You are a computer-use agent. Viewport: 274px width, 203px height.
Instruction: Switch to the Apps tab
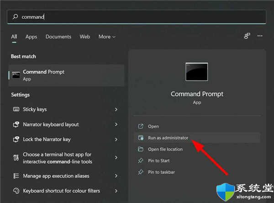click(x=31, y=37)
